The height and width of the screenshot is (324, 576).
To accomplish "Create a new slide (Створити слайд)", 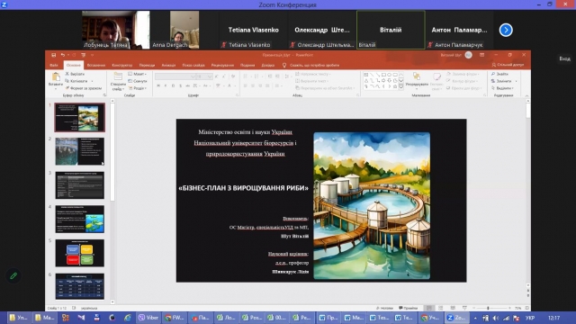I will (x=118, y=82).
